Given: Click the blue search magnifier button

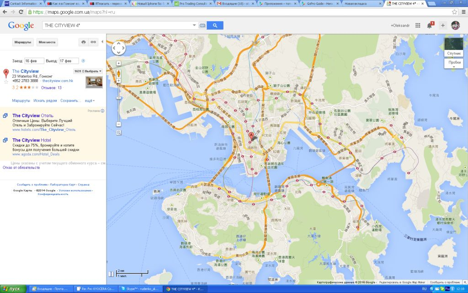Looking at the screenshot, I should coord(215,26).
